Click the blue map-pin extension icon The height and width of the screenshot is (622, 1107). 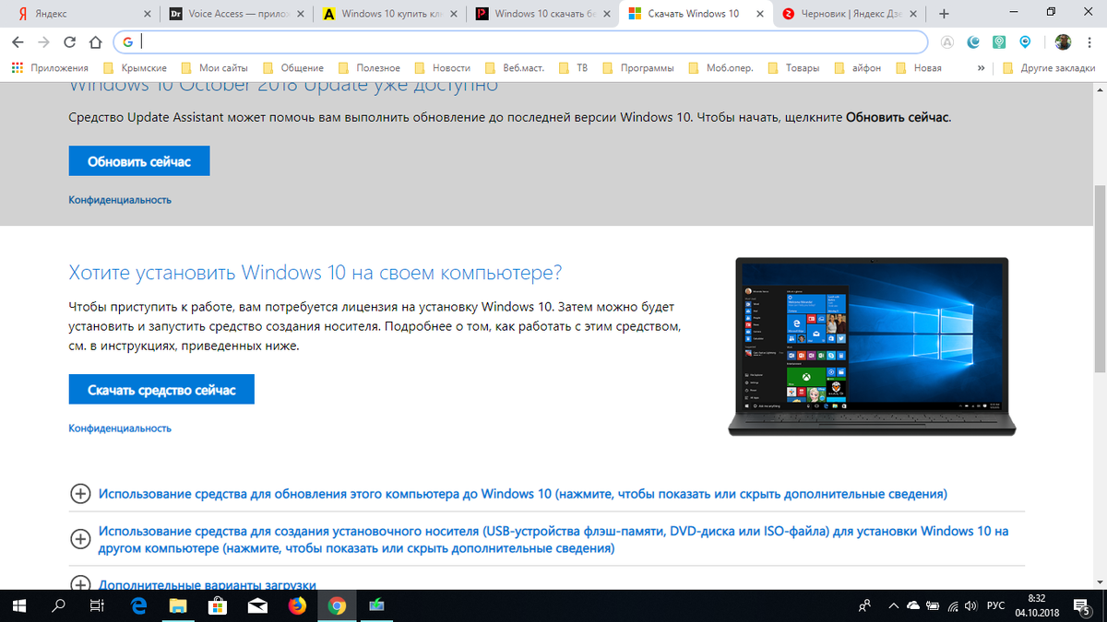(x=1025, y=42)
